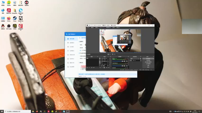The width and height of the screenshot is (202, 113).
Task: Toggle lock on the 窗口捕获 source
Action: point(110,66)
